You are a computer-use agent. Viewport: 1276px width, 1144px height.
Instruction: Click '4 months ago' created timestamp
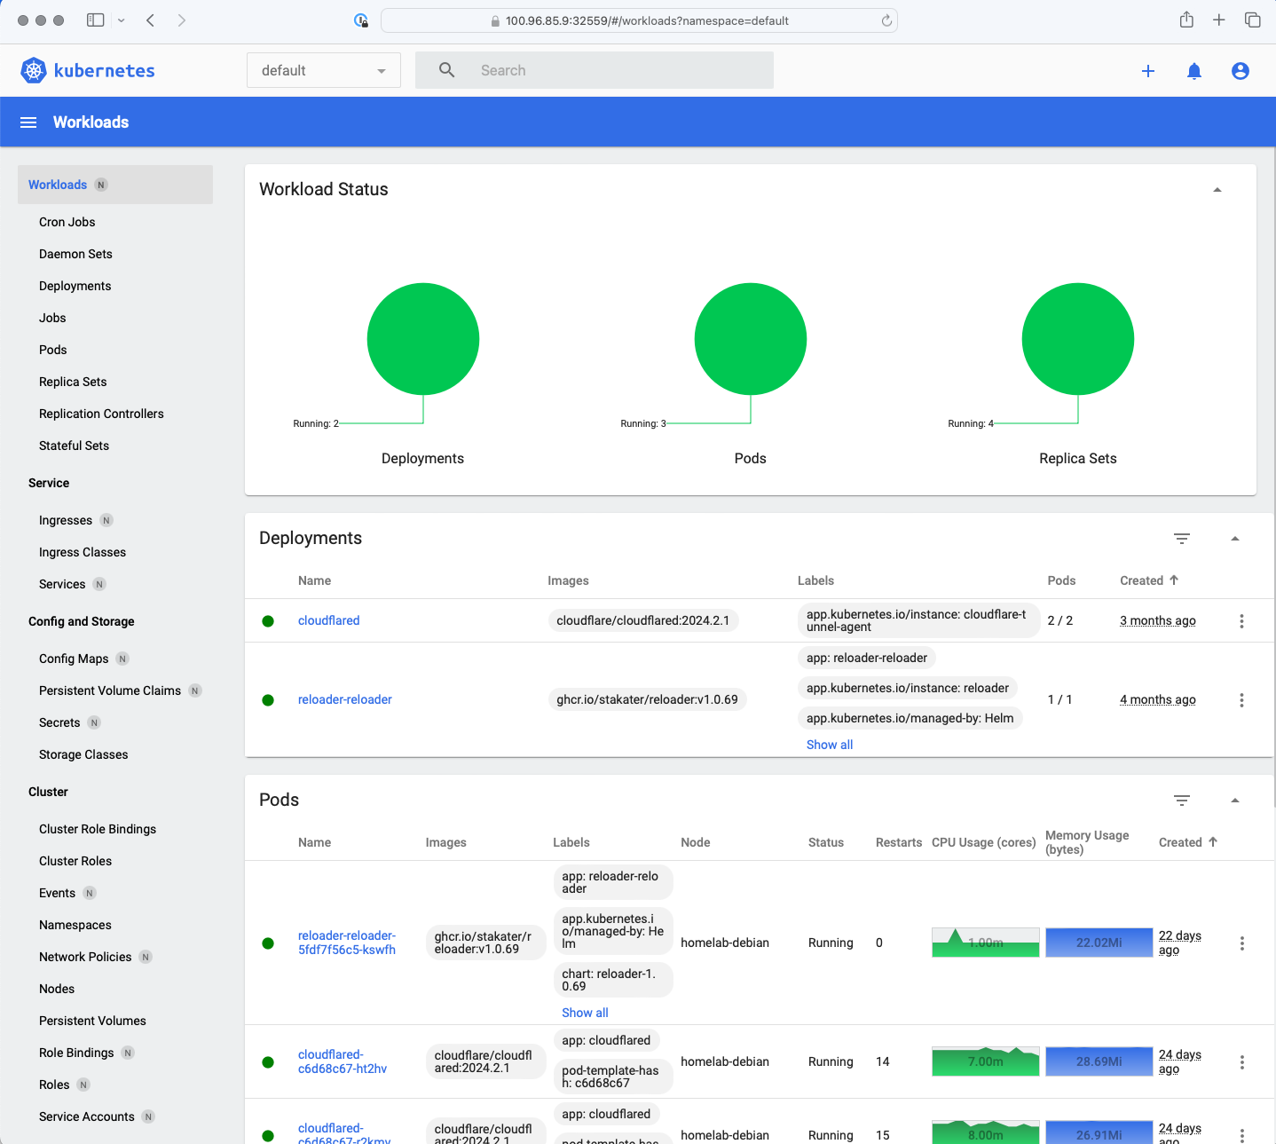(x=1158, y=699)
